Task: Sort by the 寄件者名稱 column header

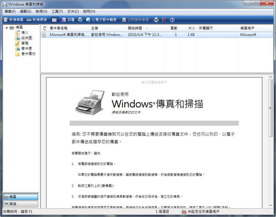Action: [x=68, y=28]
